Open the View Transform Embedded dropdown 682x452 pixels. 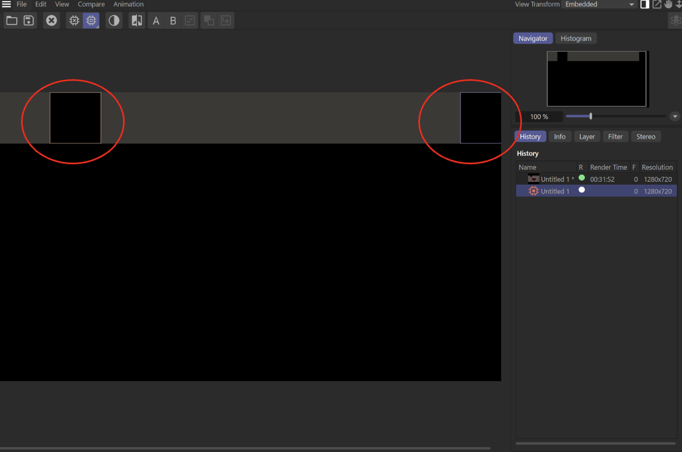click(599, 4)
